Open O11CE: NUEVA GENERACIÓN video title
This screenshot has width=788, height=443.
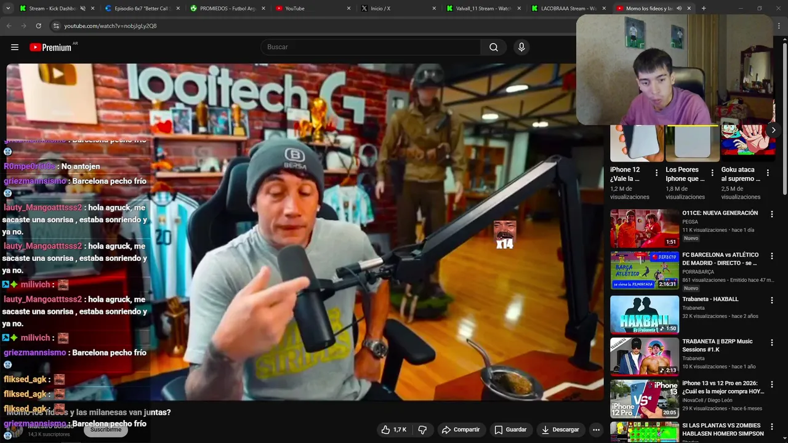pos(720,213)
